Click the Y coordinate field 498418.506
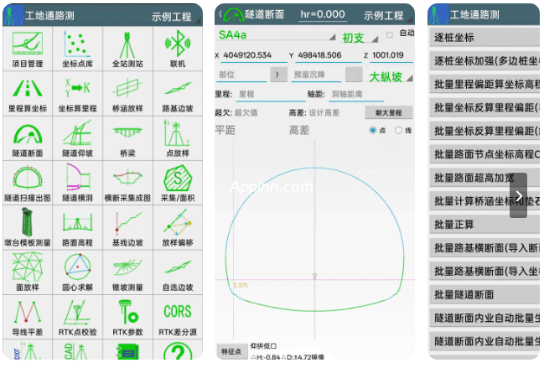This screenshot has height=368, width=544. pyautogui.click(x=328, y=55)
